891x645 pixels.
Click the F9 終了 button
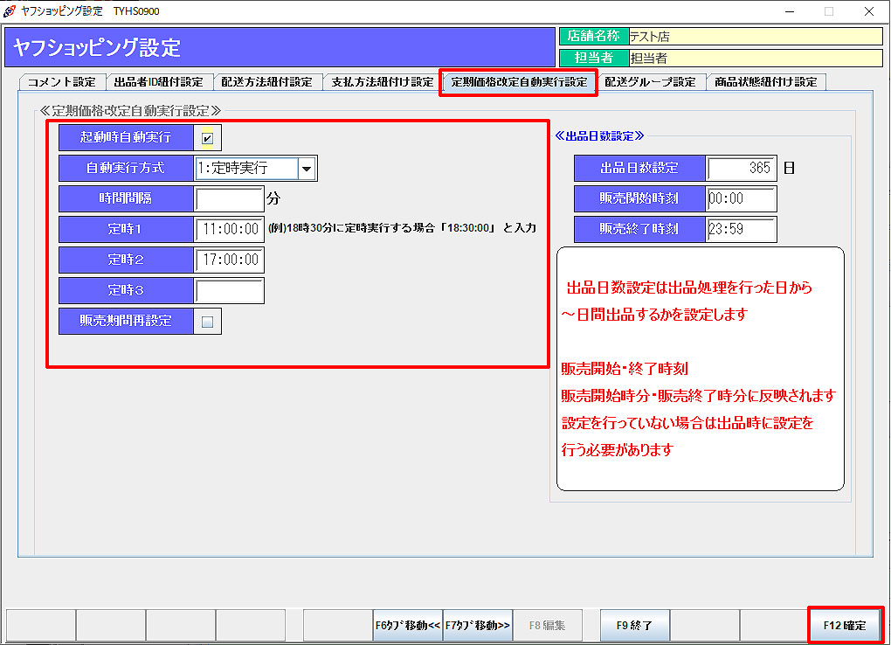[635, 625]
